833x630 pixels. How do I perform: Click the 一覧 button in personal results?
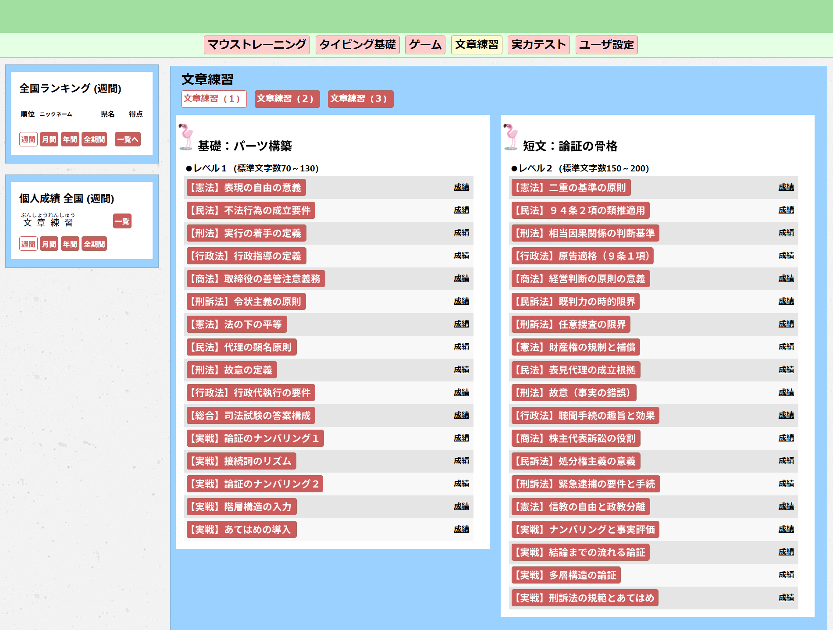tap(122, 221)
